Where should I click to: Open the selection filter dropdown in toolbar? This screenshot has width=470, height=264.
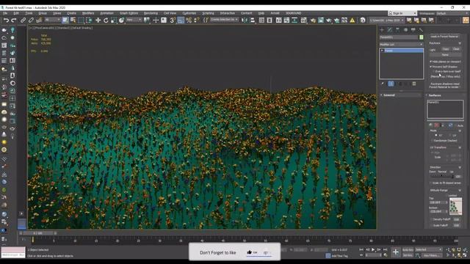click(52, 20)
